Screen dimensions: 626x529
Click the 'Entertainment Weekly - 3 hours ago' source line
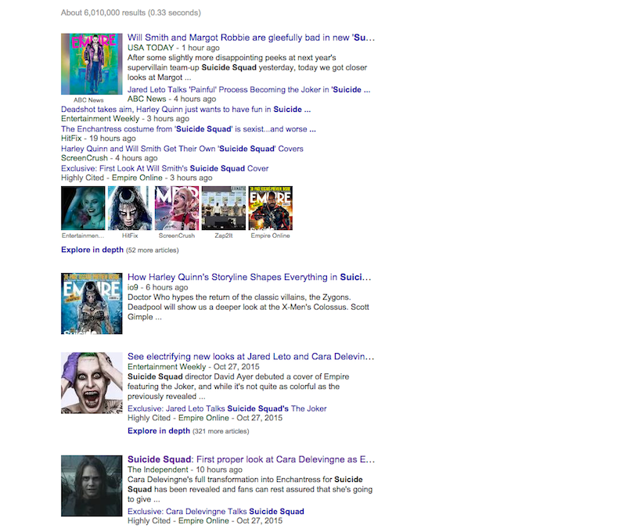click(x=125, y=119)
